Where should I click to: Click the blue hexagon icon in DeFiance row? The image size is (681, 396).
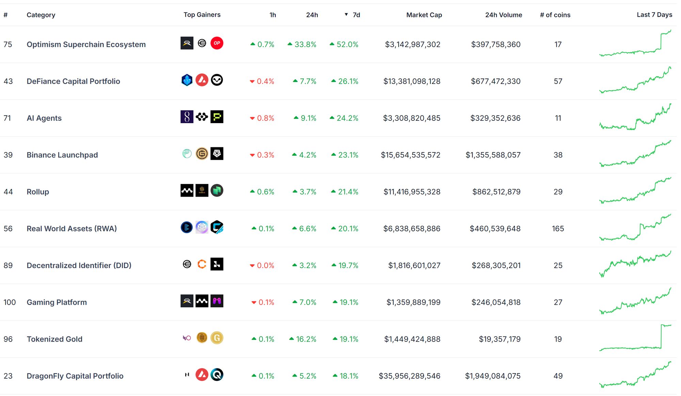point(187,80)
